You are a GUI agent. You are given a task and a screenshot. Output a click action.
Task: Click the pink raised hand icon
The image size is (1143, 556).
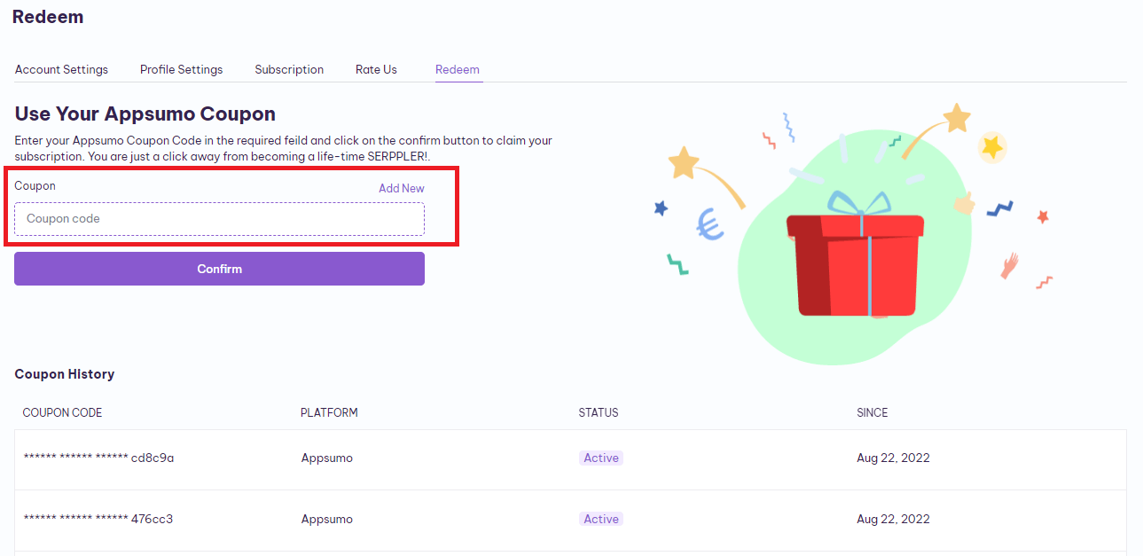click(1009, 266)
